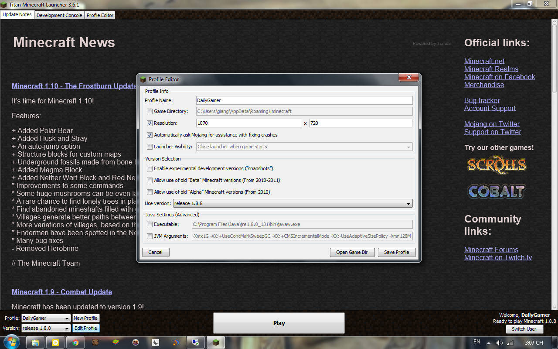Switch to the Update Notes tab
Image resolution: width=558 pixels, height=349 pixels.
tap(17, 14)
